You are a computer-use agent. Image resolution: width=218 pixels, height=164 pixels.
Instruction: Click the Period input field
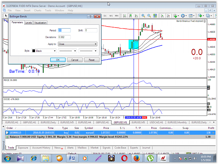[64, 30]
